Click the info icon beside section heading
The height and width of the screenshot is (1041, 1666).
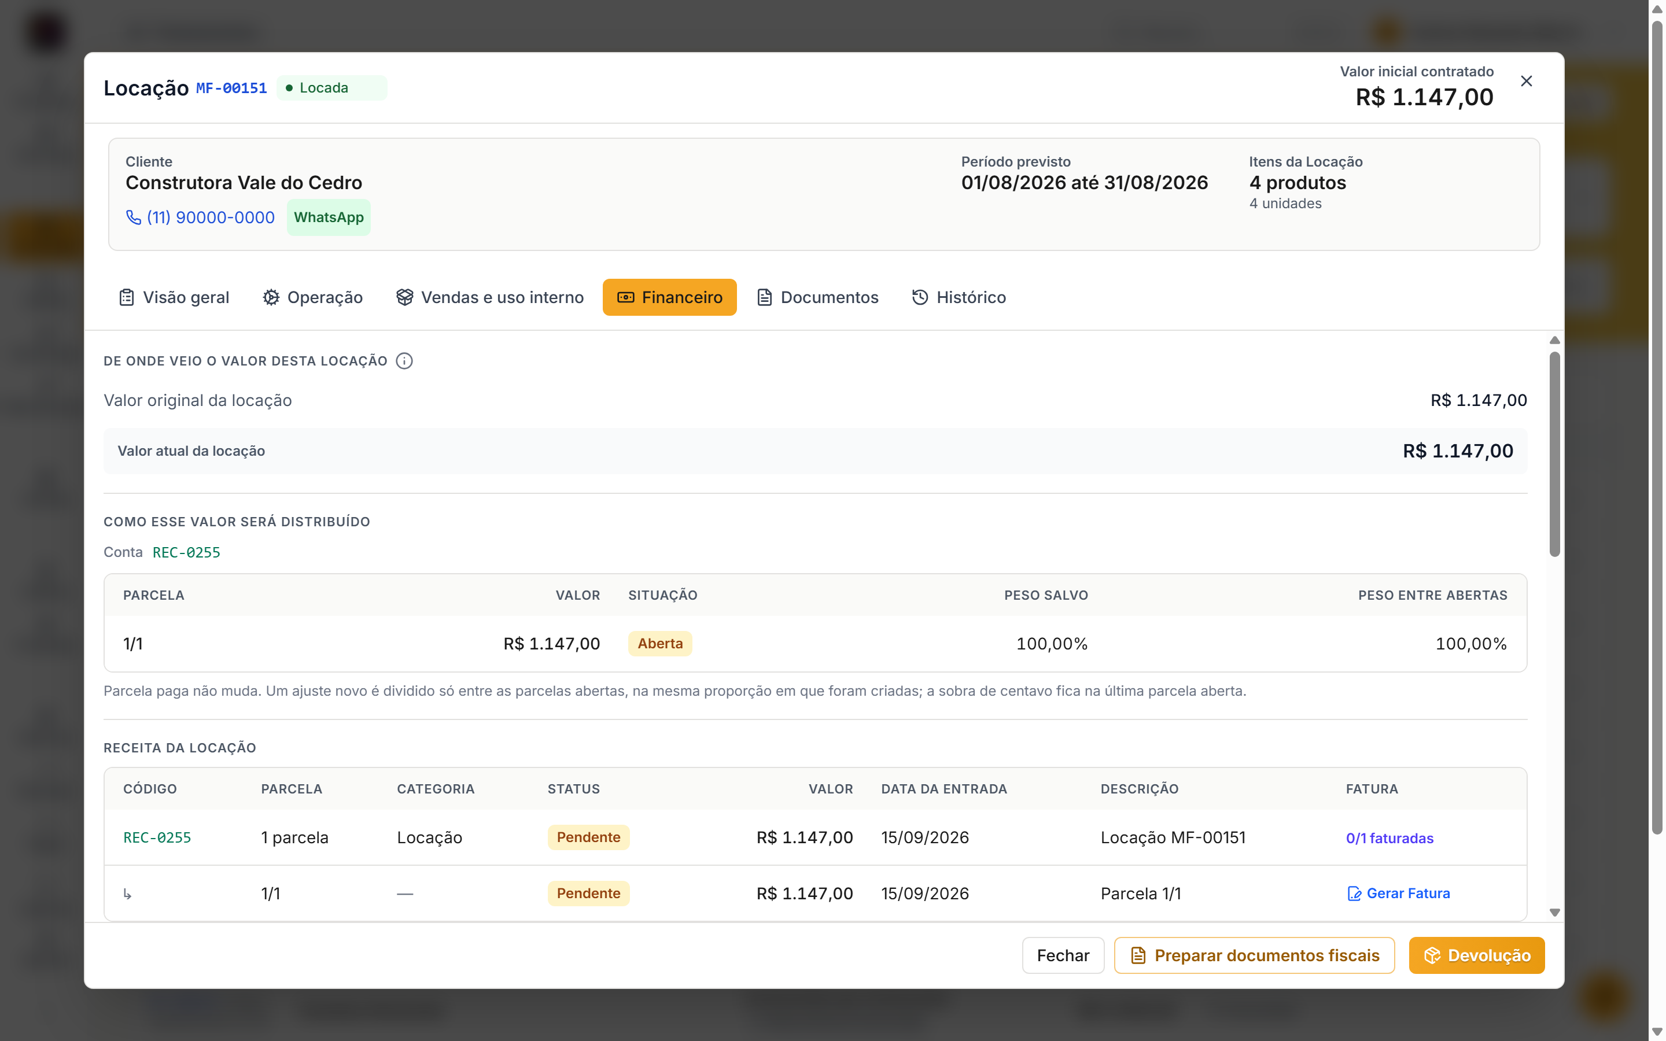(x=404, y=361)
